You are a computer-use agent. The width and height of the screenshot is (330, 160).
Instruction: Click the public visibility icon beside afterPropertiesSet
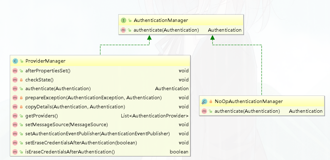coord(21,71)
